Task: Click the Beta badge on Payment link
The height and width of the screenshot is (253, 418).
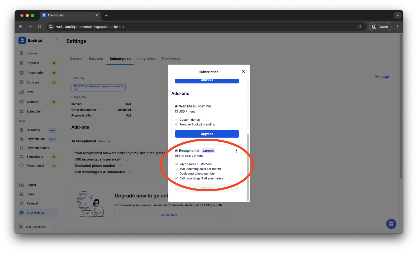Action: (52, 139)
